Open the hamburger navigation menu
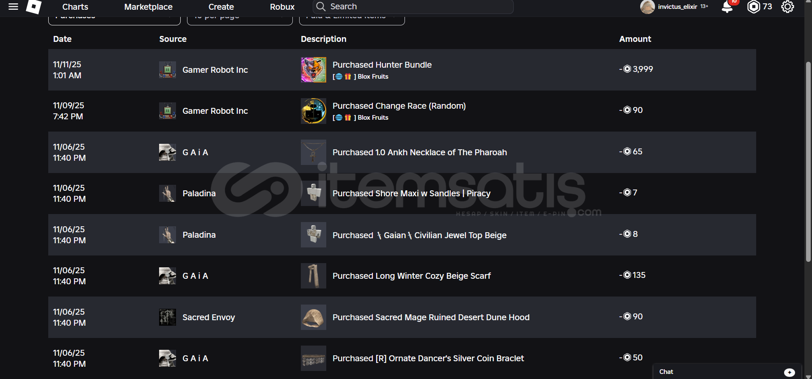Image resolution: width=812 pixels, height=379 pixels. (x=13, y=7)
